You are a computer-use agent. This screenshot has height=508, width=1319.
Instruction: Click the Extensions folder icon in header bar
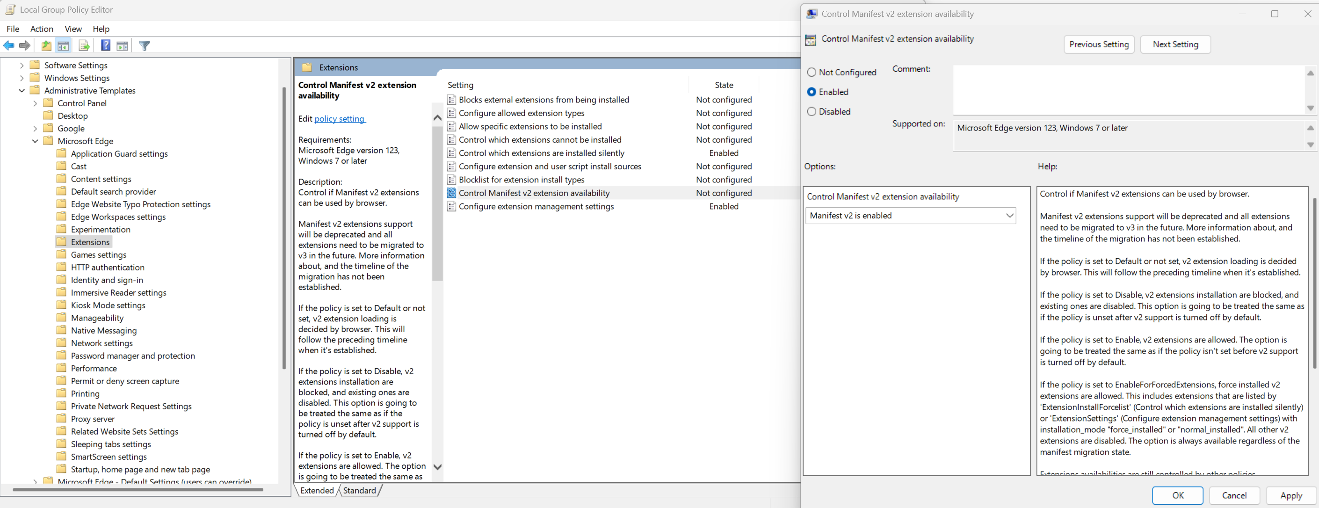[x=307, y=67]
